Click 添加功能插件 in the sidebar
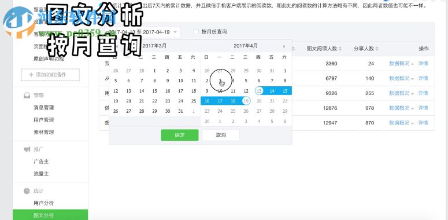 (x=50, y=75)
